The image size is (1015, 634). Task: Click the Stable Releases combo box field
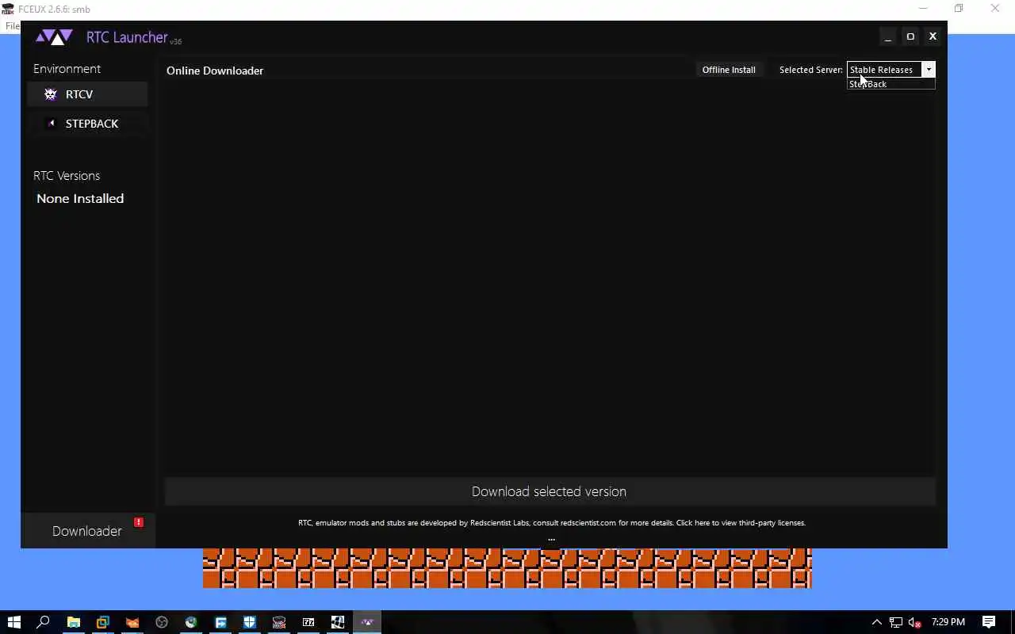coord(884,70)
